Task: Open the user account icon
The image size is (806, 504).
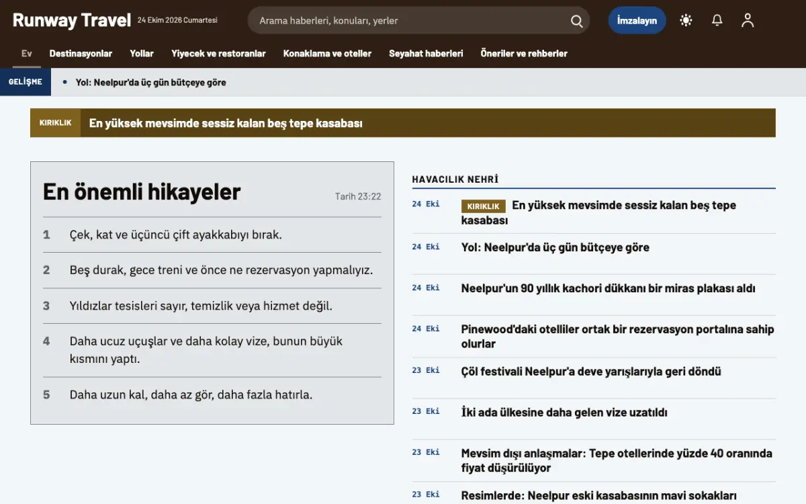Action: pos(748,20)
